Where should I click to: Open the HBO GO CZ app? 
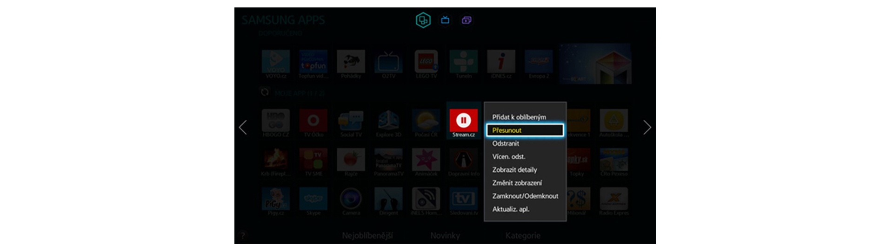click(x=276, y=123)
